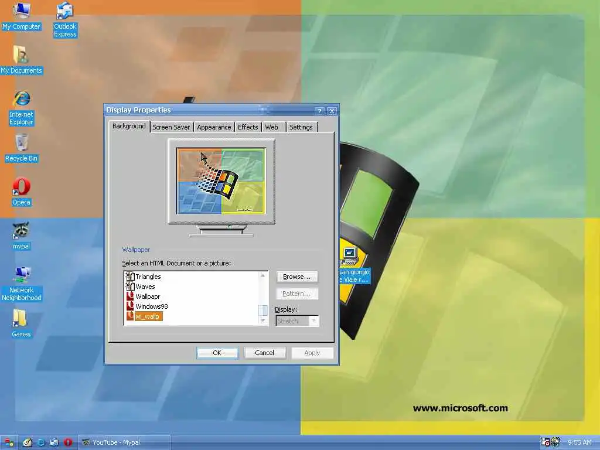
Task: Click the second system tray icon
Action: point(555,442)
